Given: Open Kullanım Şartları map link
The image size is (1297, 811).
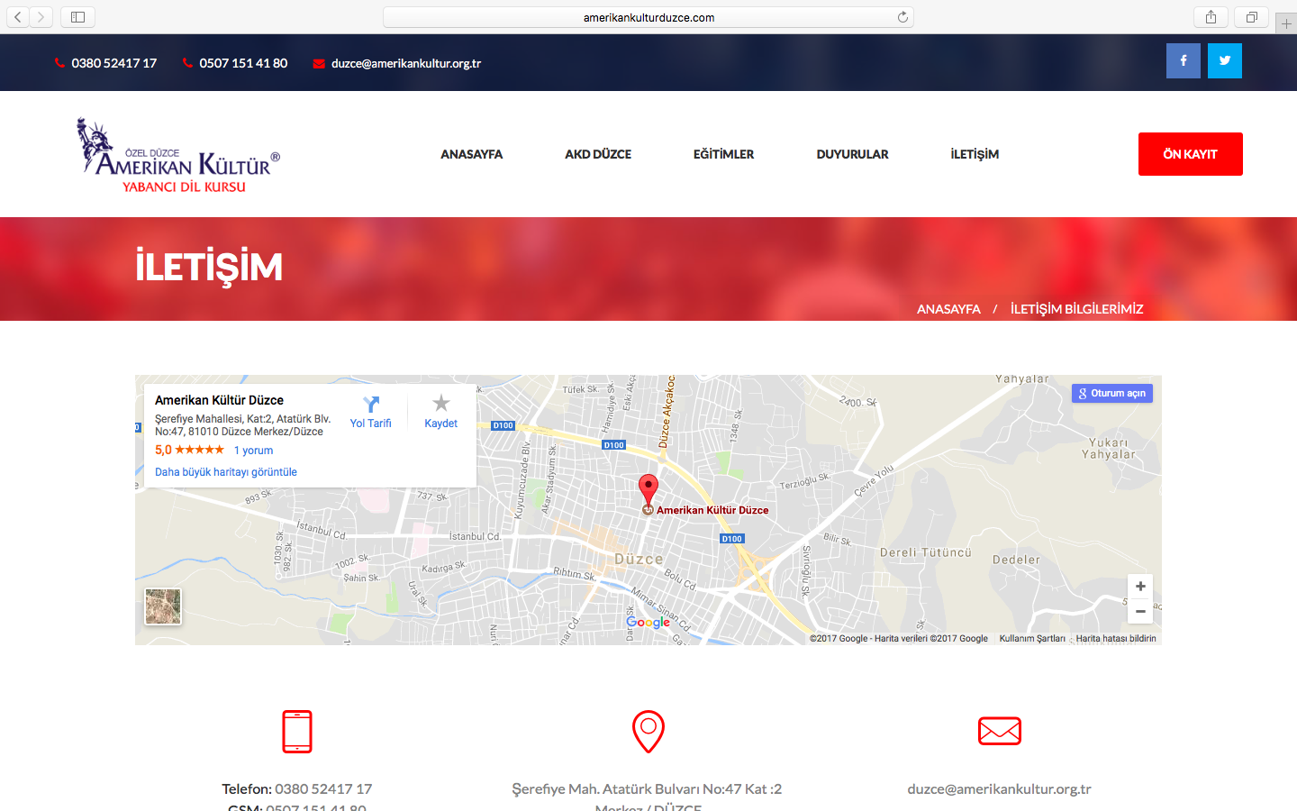Looking at the screenshot, I should pyautogui.click(x=1032, y=638).
